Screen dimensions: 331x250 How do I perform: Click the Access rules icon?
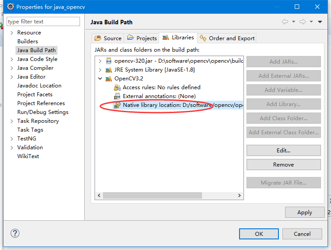[117, 87]
